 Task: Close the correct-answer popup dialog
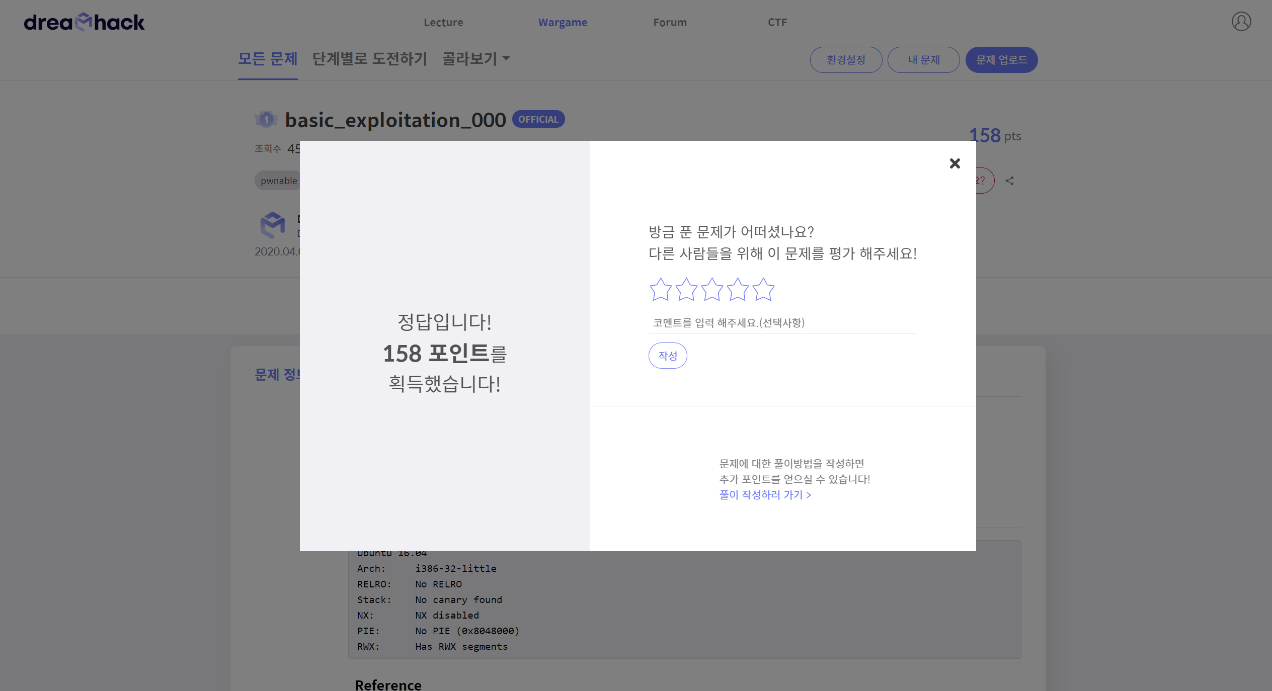click(x=955, y=163)
